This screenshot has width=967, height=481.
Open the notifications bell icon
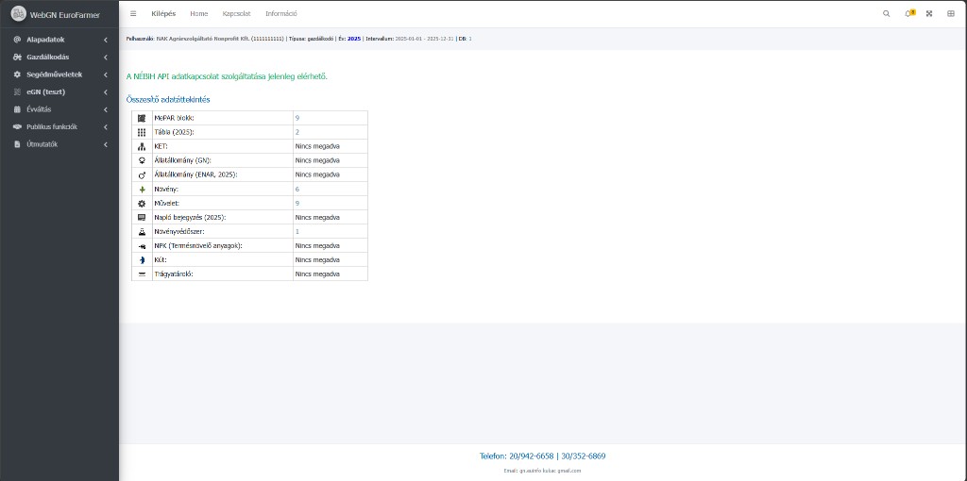tap(908, 13)
